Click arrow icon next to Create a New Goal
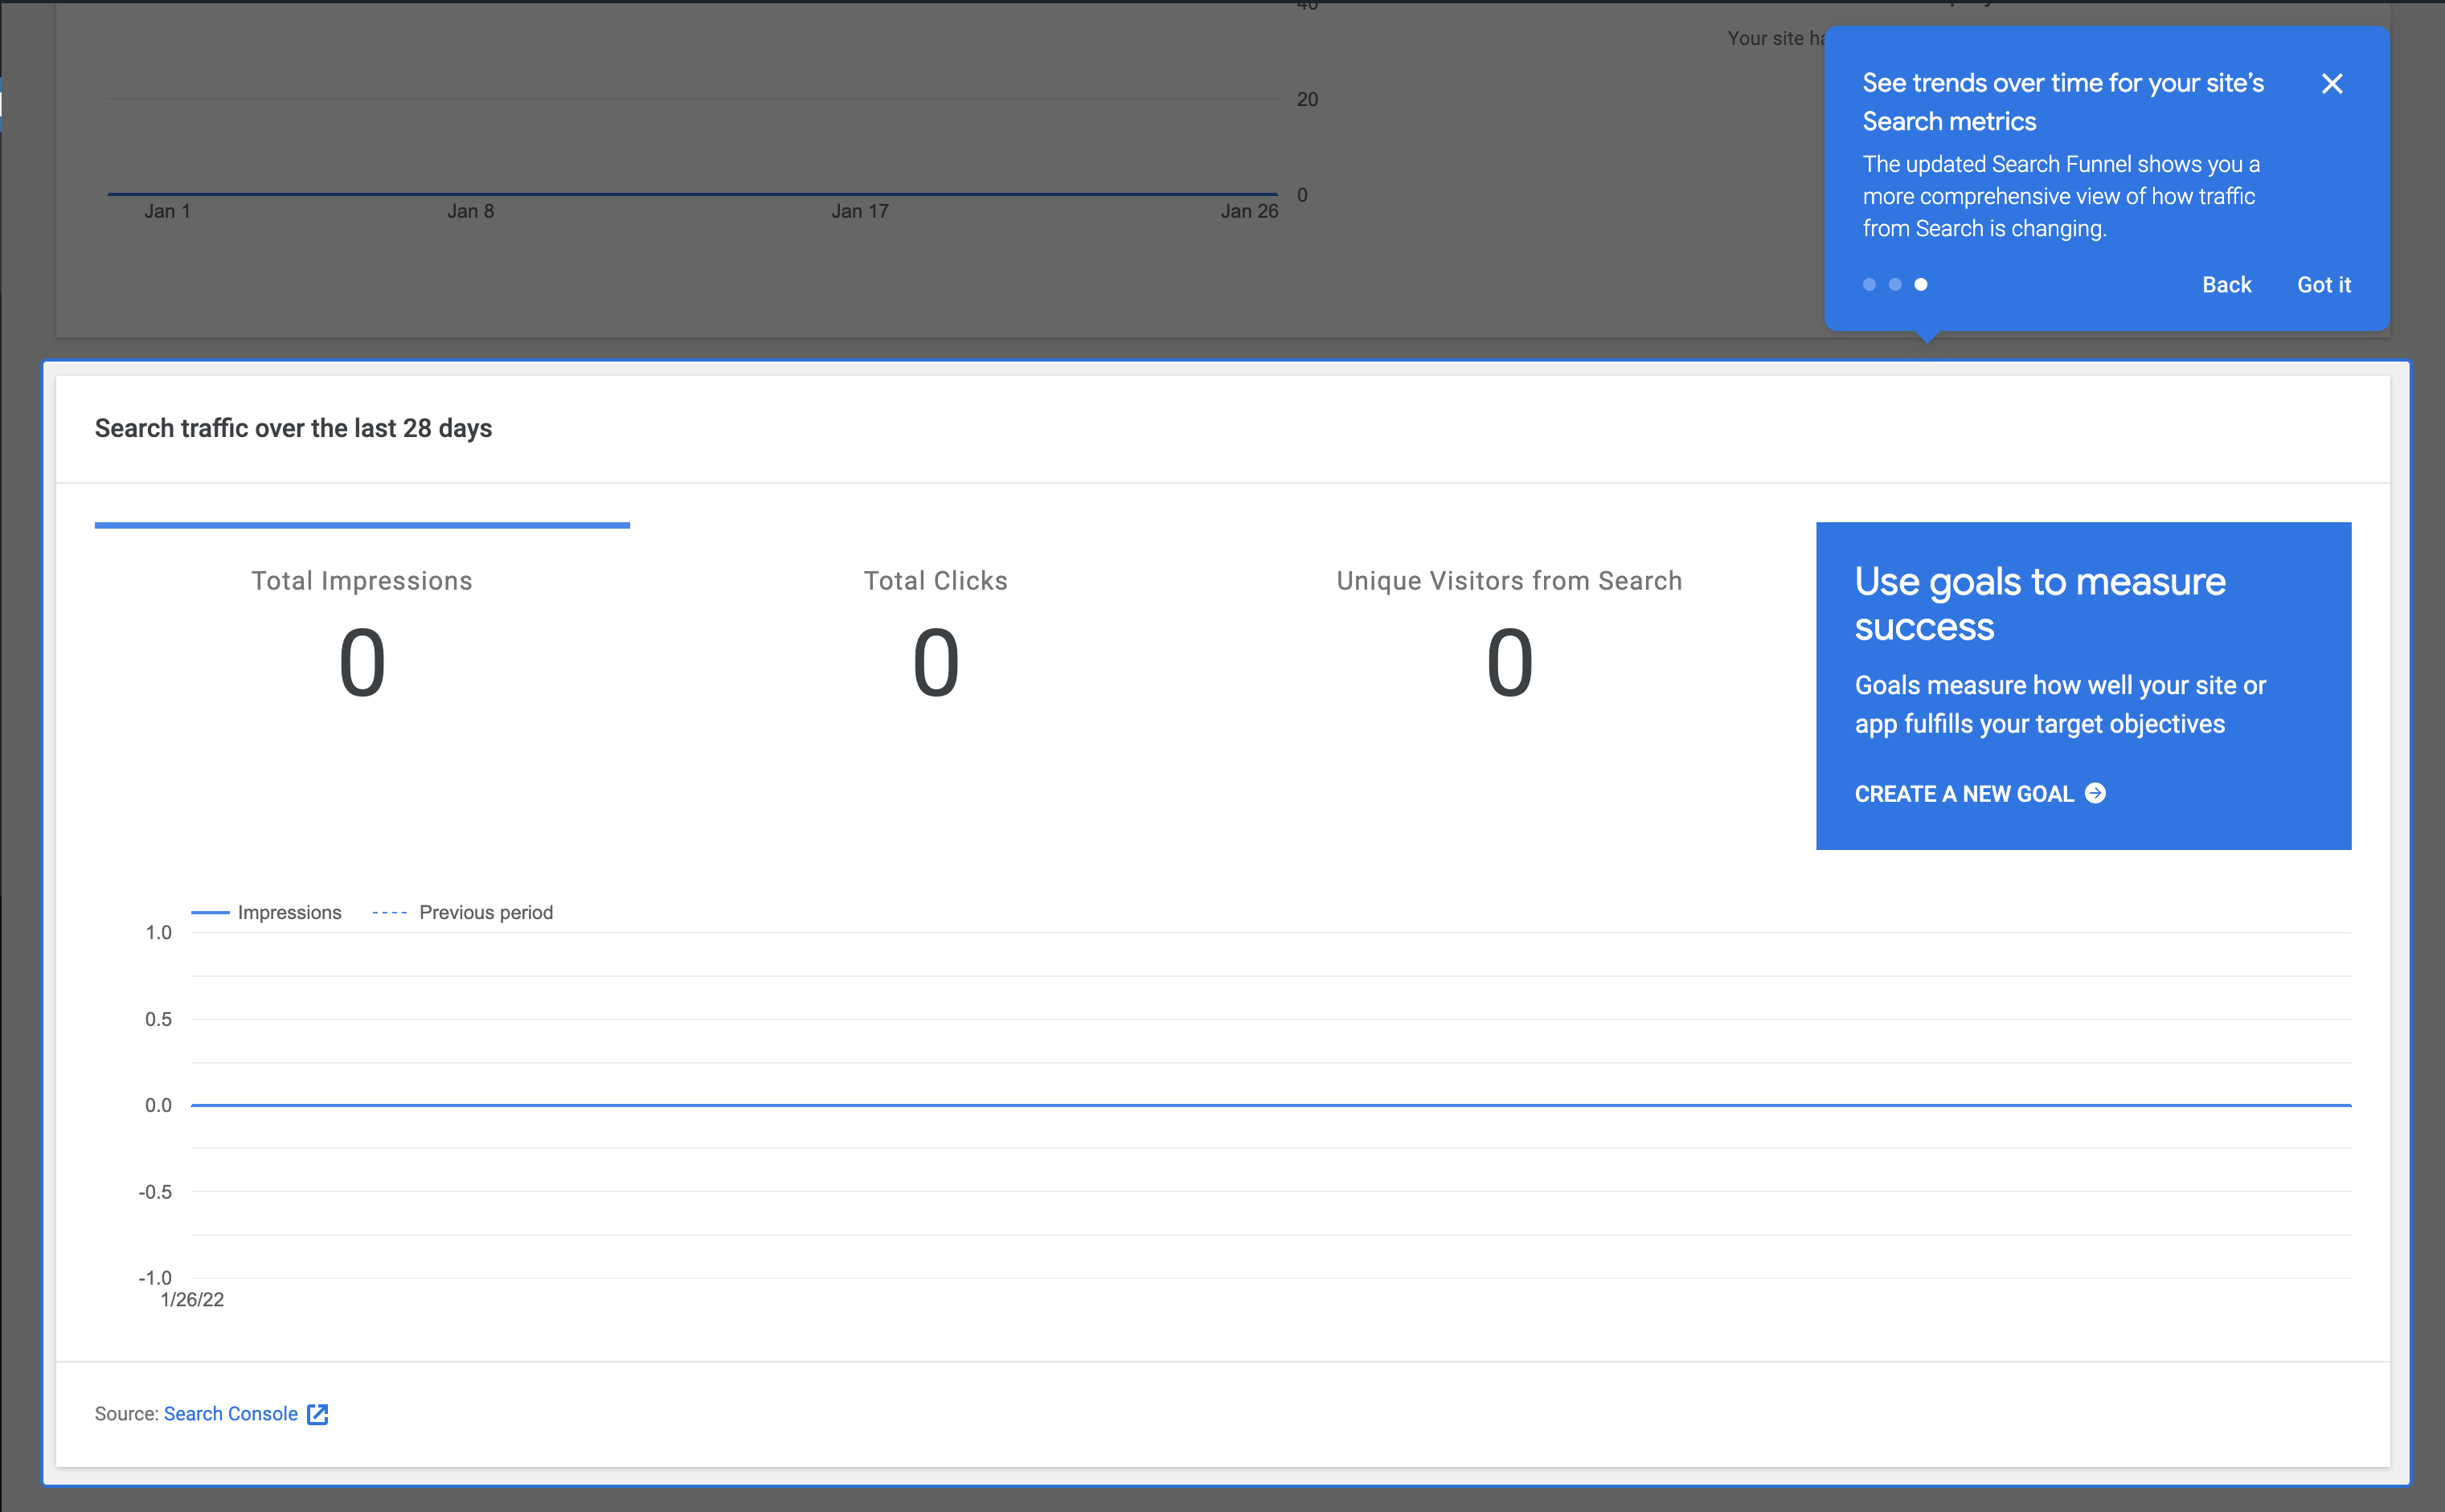 coord(2095,793)
